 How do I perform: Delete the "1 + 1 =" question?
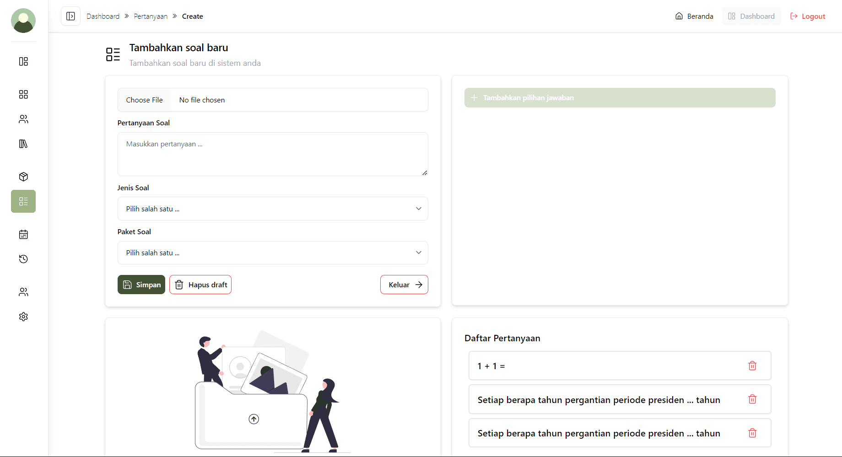click(x=752, y=366)
